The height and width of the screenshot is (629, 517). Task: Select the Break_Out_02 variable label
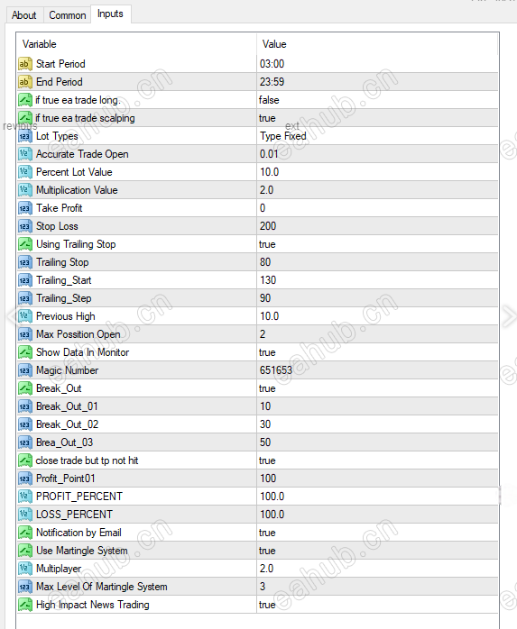(x=67, y=424)
